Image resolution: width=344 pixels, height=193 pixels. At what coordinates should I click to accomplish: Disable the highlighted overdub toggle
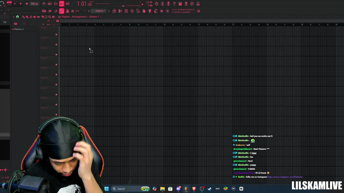click(62, 4)
